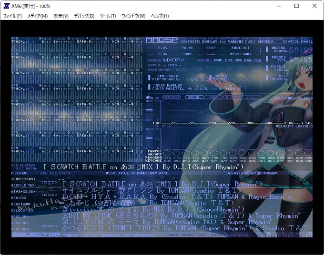324x255 pixels.
Task: Select file AOMIX_E.MDX
Action: click(23, 186)
